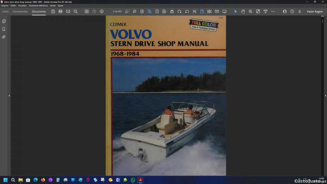Open the Arquivo menu
The height and width of the screenshot is (184, 327).
pyautogui.click(x=5, y=5)
